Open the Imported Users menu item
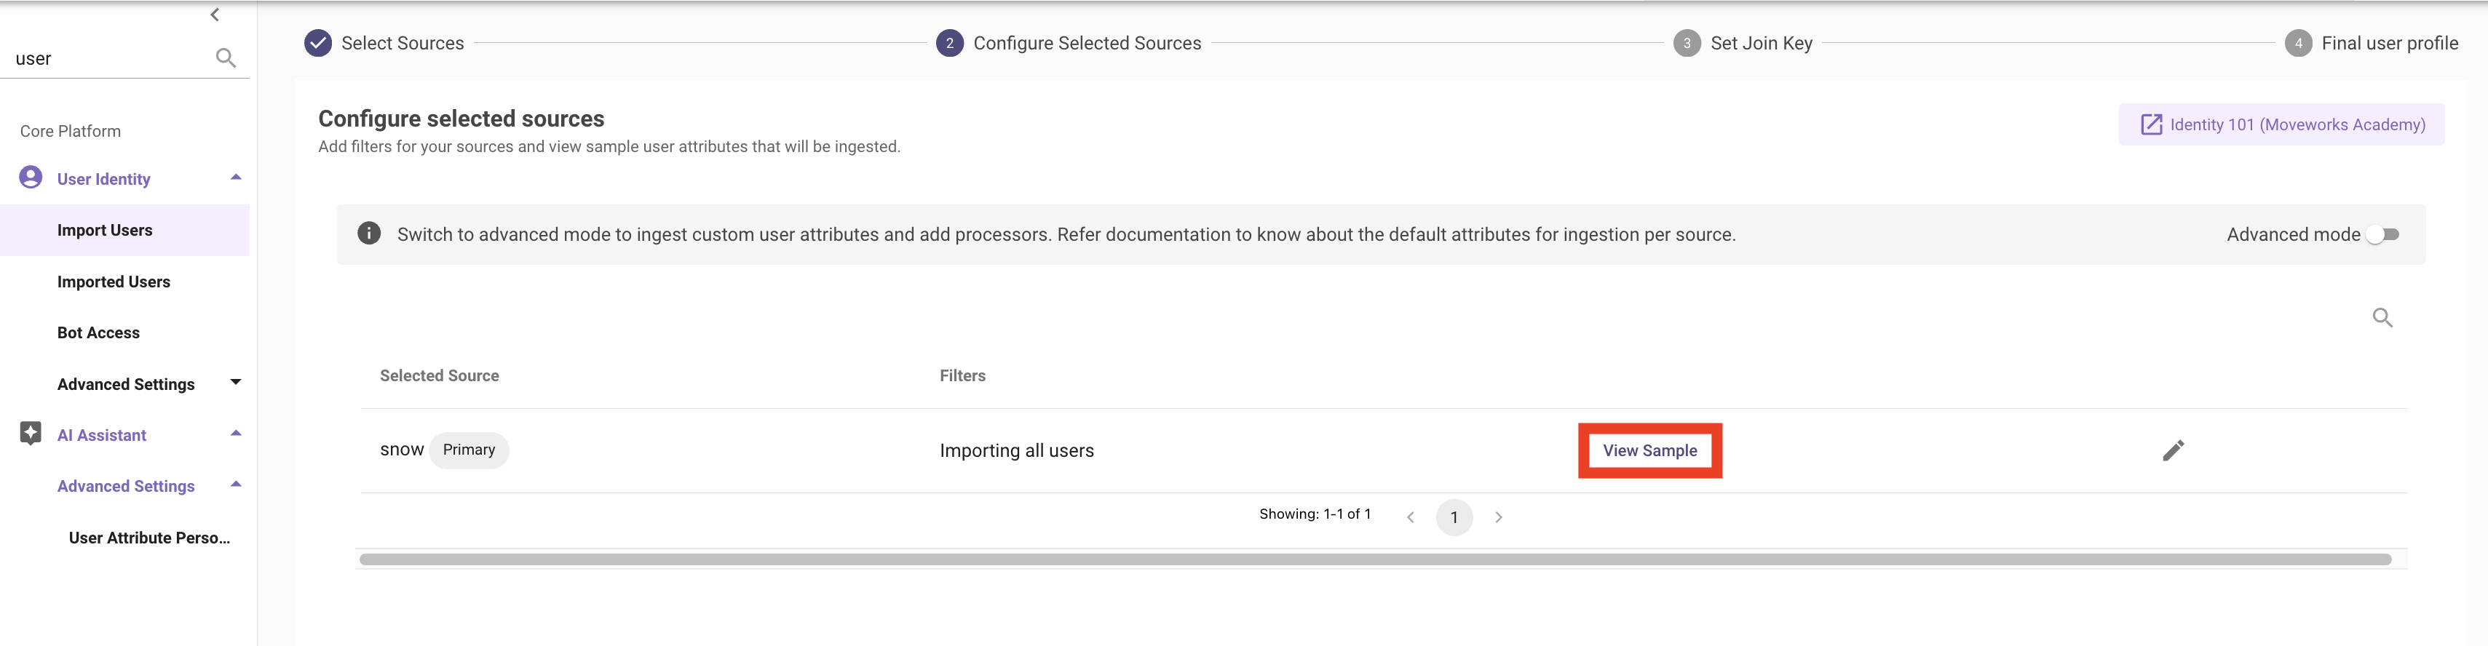Viewport: 2488px width, 646px height. [114, 282]
